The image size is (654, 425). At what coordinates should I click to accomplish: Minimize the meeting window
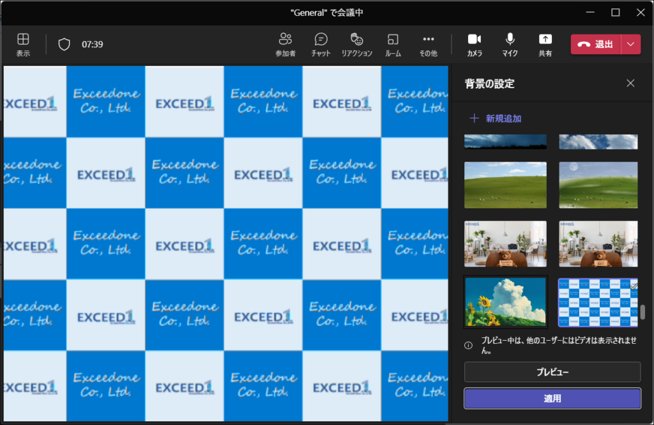click(590, 13)
